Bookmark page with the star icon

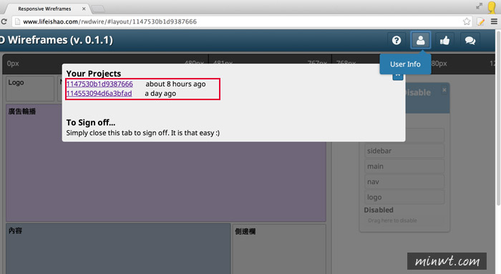(467, 21)
